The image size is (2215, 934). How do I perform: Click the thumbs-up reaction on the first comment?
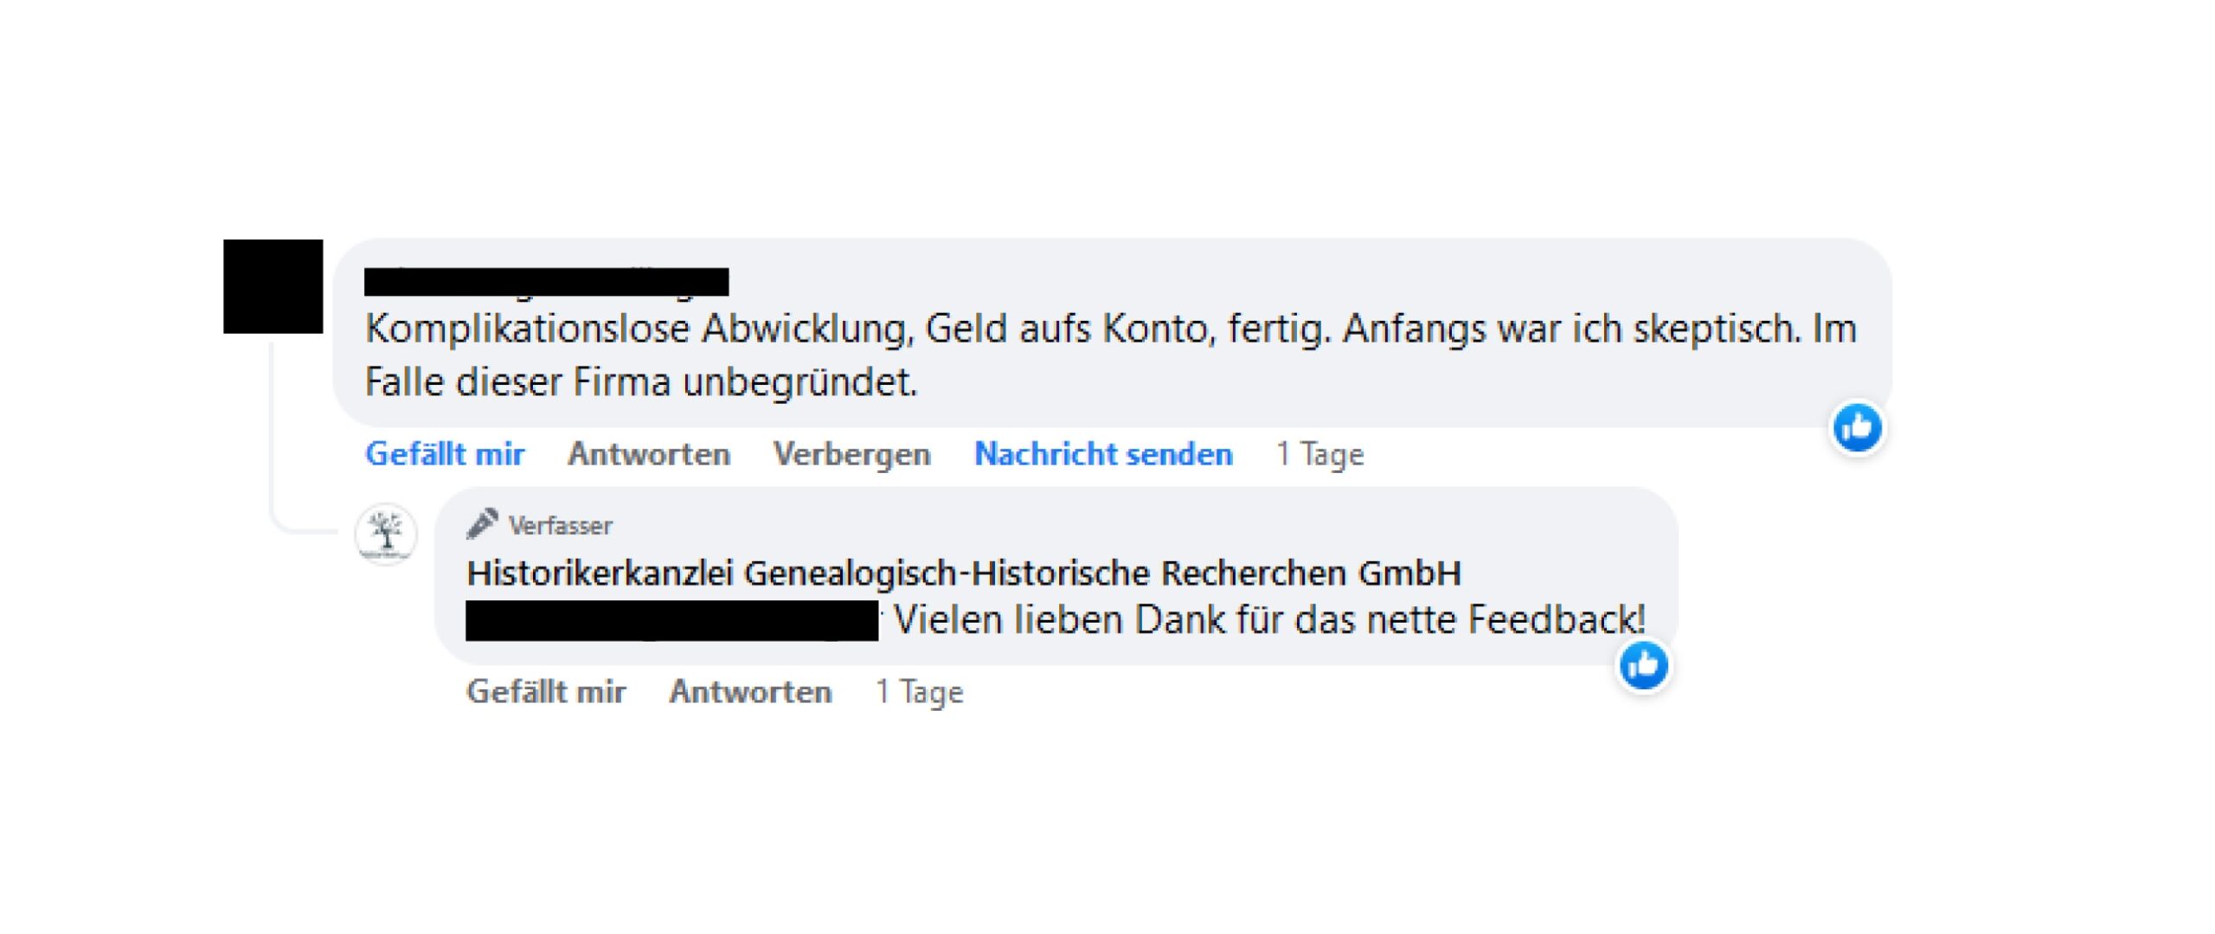[1857, 427]
